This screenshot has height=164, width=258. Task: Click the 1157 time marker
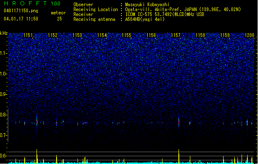pyautogui.click(x=176, y=35)
